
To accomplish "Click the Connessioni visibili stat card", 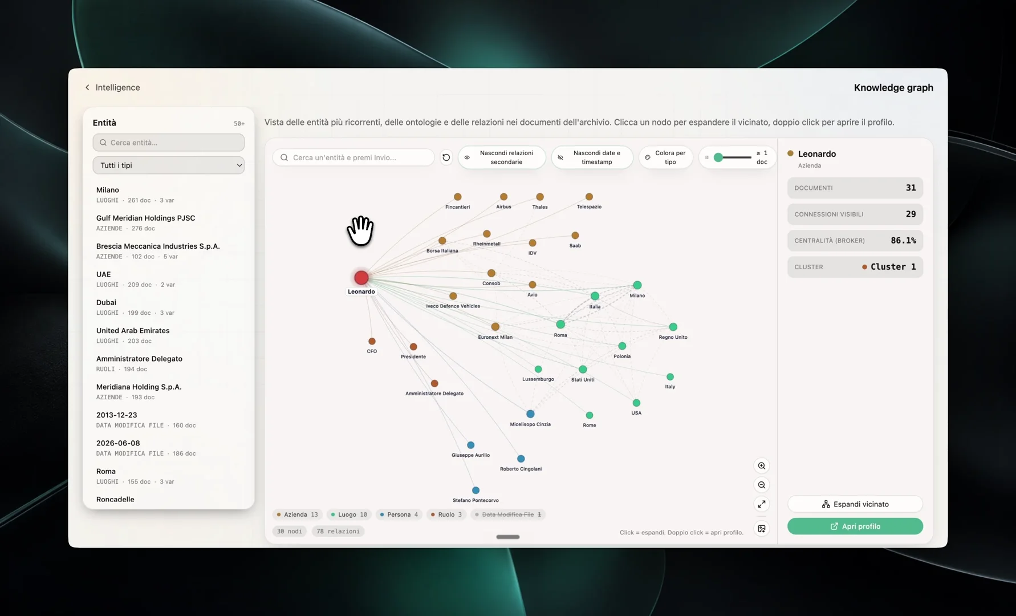I will click(x=855, y=214).
